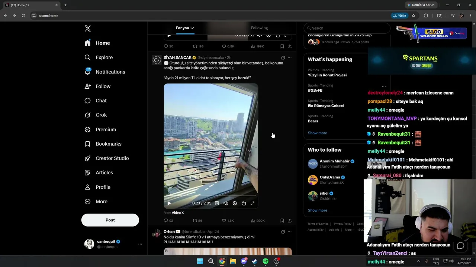The image size is (476, 267).
Task: Show more under Who to follow
Action: 317,210
